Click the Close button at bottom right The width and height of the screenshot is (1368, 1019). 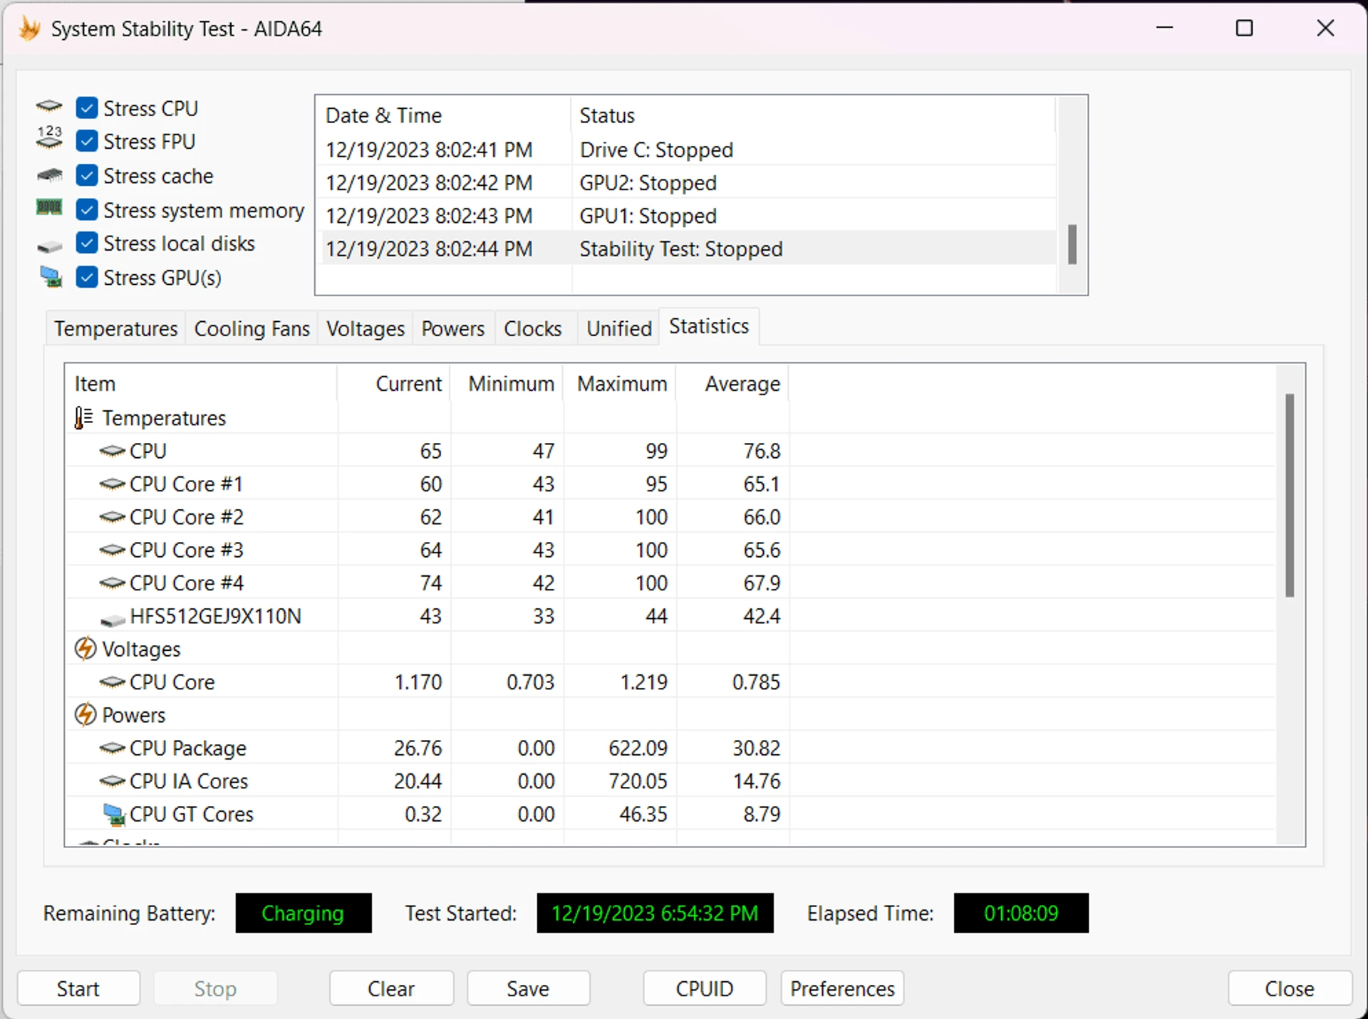(x=1290, y=988)
